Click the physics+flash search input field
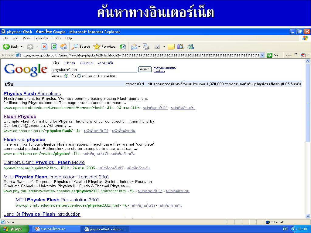 click(x=94, y=69)
